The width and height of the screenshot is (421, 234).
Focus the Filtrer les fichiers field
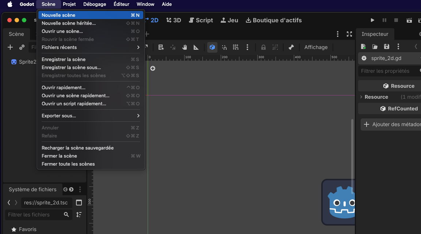[35, 215]
